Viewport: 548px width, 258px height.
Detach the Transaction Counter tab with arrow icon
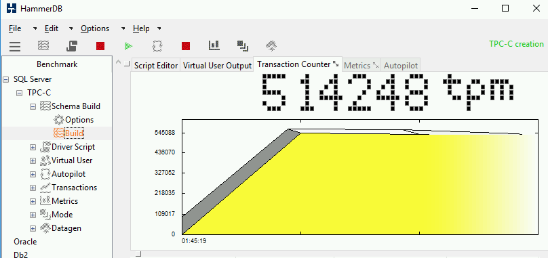point(336,64)
